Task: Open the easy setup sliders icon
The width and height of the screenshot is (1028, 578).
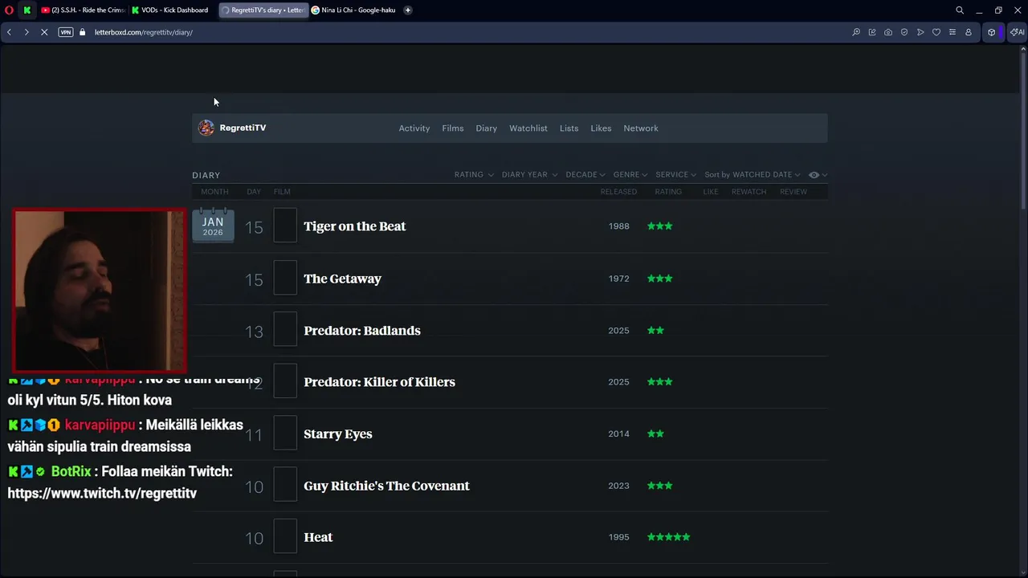Action: click(x=953, y=32)
